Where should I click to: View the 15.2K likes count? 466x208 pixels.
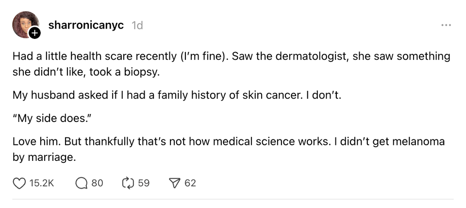click(x=41, y=183)
